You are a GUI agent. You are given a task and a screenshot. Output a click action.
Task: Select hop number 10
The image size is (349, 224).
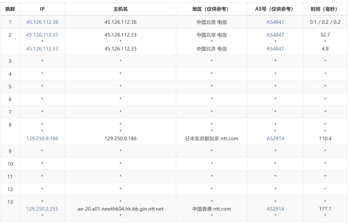[10, 164]
